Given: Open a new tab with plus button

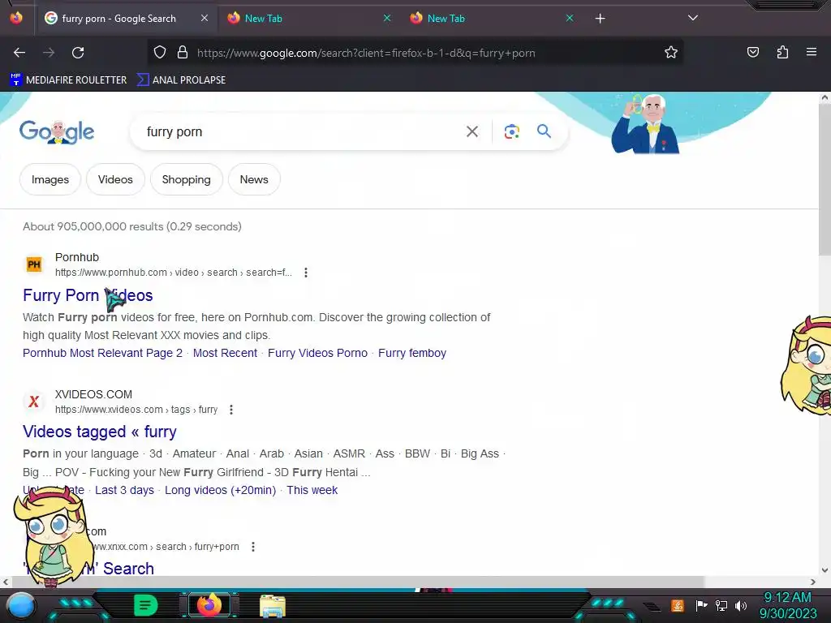Looking at the screenshot, I should click(x=600, y=19).
